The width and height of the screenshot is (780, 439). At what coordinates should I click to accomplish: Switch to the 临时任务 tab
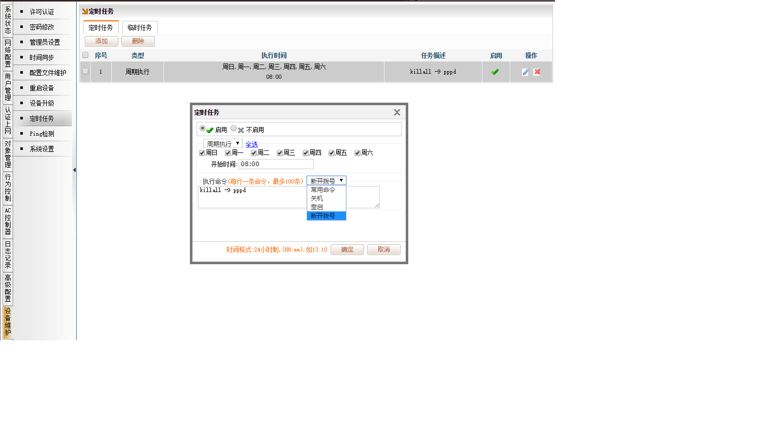(140, 27)
